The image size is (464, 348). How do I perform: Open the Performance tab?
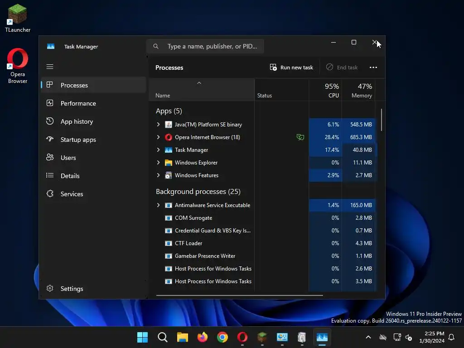93,103
